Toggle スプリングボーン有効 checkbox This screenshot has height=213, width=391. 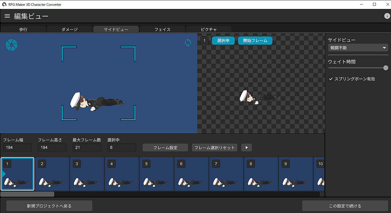(x=331, y=79)
